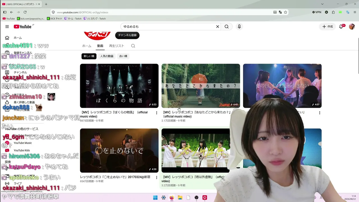Play the ◯を止めないで thumbnail
Viewport: 359px width, 202px height.
[119, 151]
